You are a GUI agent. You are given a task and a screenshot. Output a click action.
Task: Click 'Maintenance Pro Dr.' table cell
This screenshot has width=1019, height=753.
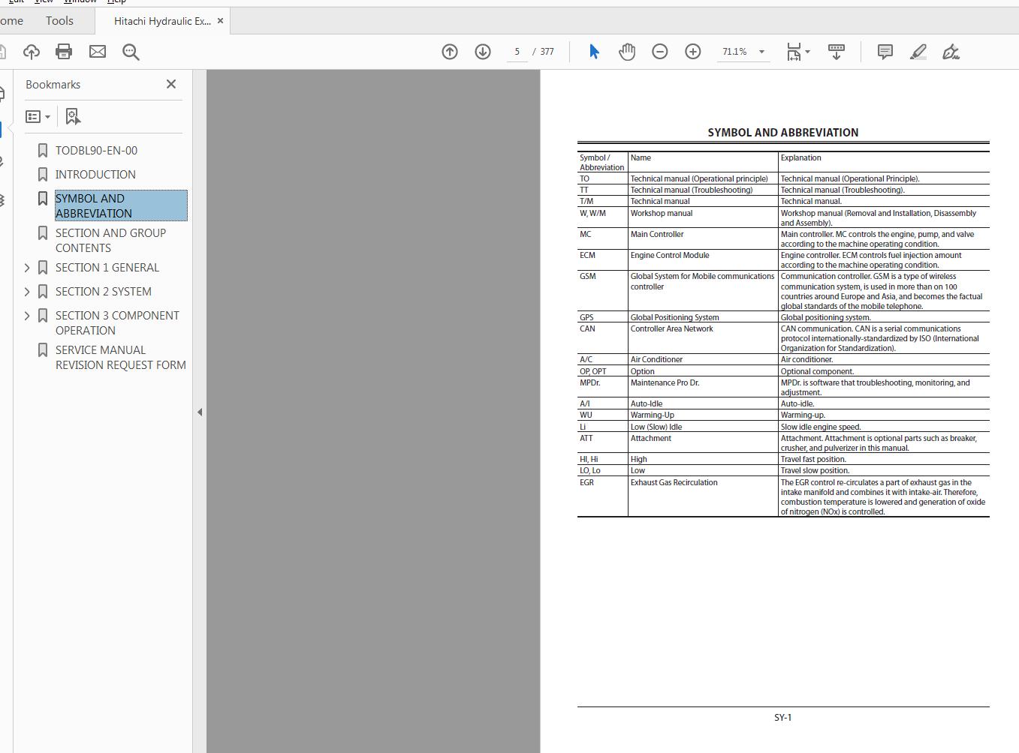[703, 387]
